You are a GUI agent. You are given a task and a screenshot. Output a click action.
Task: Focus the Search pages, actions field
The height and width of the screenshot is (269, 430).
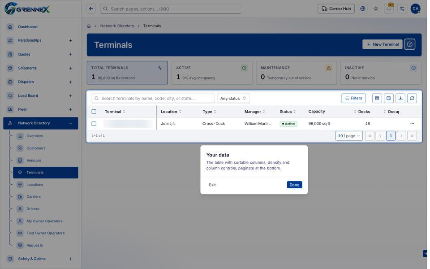coord(171,9)
